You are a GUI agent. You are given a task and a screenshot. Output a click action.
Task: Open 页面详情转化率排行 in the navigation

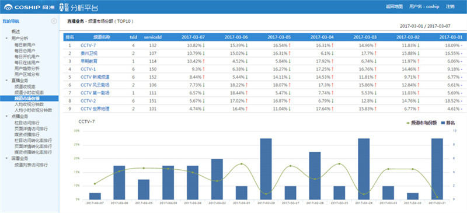point(33,146)
